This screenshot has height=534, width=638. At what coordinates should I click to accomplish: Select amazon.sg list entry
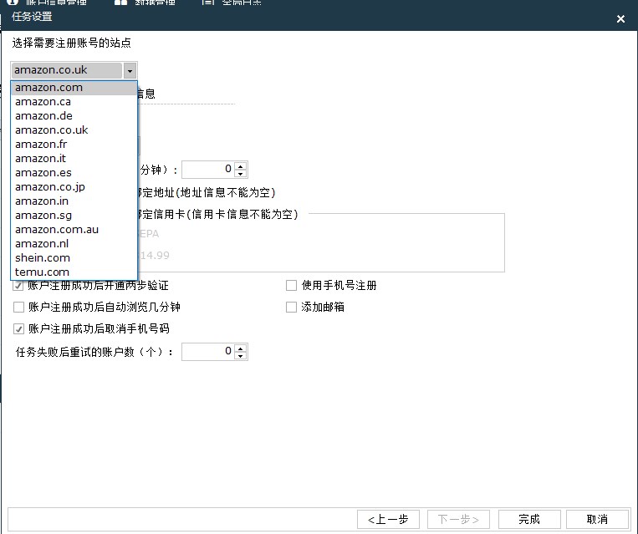[x=74, y=216]
